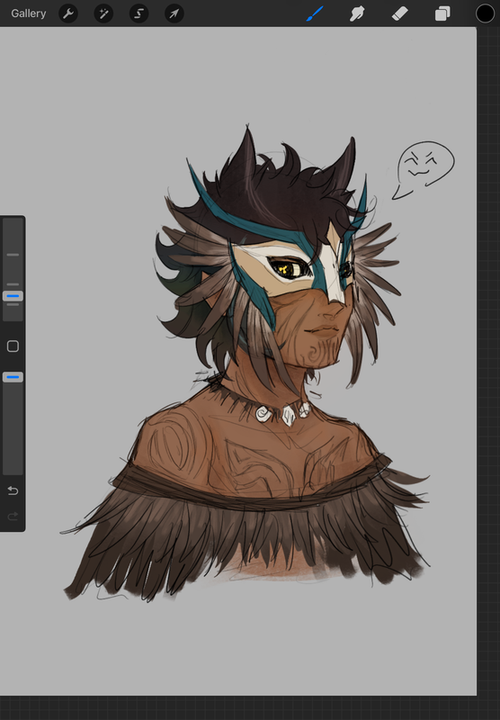Redo the last undone action

[13, 516]
